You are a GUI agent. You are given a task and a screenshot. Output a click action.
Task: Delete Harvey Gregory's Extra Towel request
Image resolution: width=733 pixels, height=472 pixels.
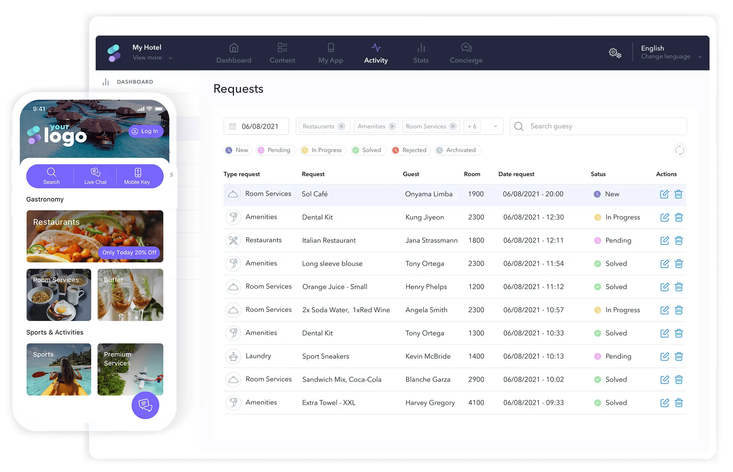pyautogui.click(x=679, y=403)
